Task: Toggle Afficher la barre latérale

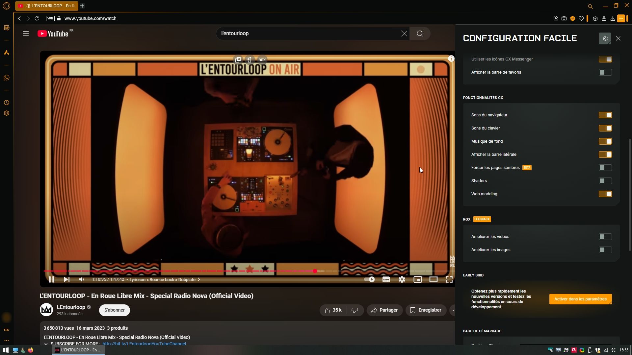Action: point(605,154)
